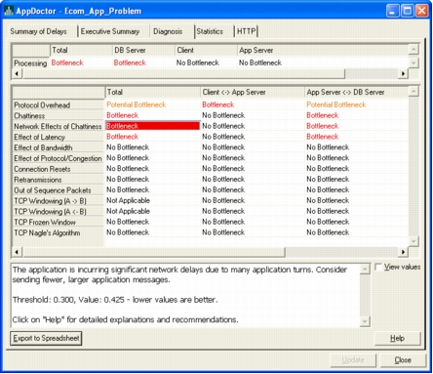Image resolution: width=433 pixels, height=374 pixels.
Task: Select Protocol Overhead Client App Server Bottleneck cell
Action: (x=253, y=104)
